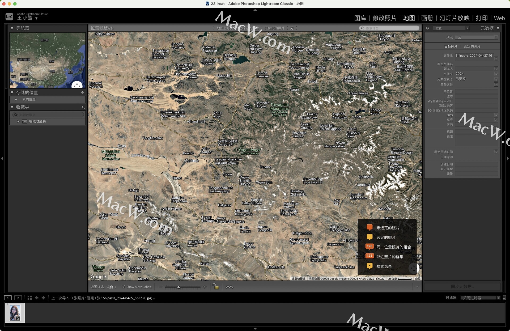Click the zoom in plus icon
Screen dimensions: 510x331
pos(205,287)
